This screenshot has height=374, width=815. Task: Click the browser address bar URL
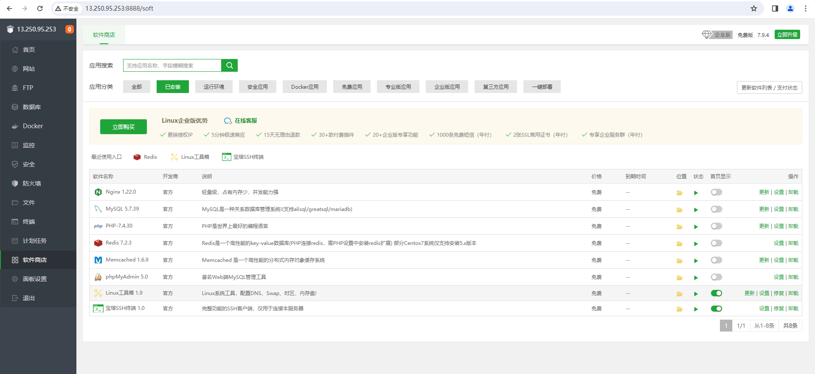click(x=119, y=8)
